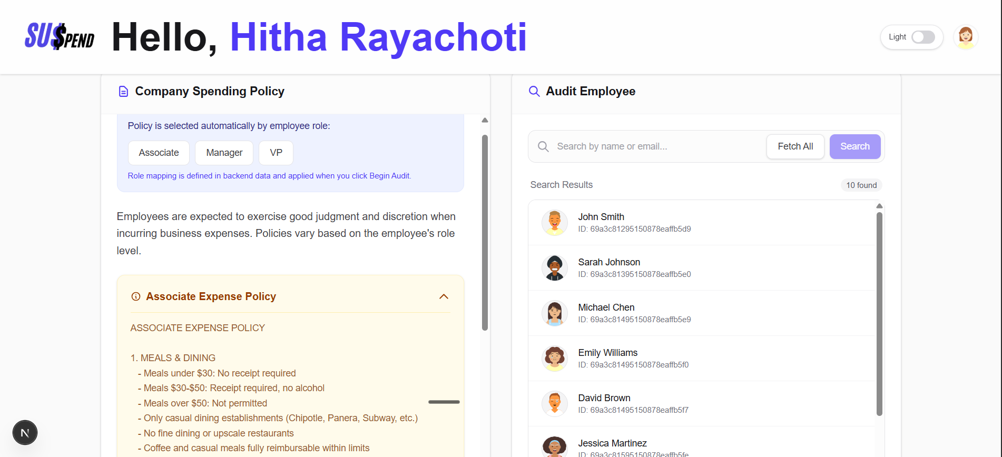Click the ID under Emily Williams
1002x457 pixels.
tap(633, 365)
